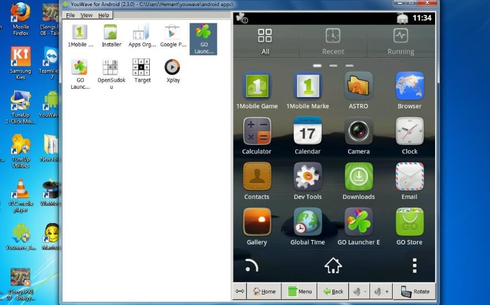Image resolution: width=490 pixels, height=305 pixels.
Task: Open the Clock app
Action: point(410,136)
